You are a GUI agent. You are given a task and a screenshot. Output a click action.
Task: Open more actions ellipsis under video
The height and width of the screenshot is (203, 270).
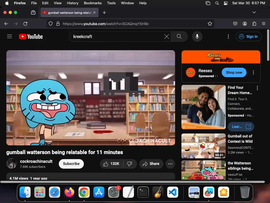(x=170, y=164)
